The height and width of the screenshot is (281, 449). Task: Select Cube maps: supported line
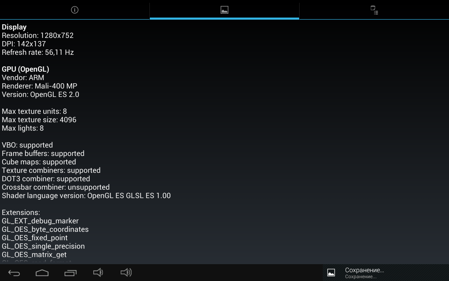click(39, 162)
